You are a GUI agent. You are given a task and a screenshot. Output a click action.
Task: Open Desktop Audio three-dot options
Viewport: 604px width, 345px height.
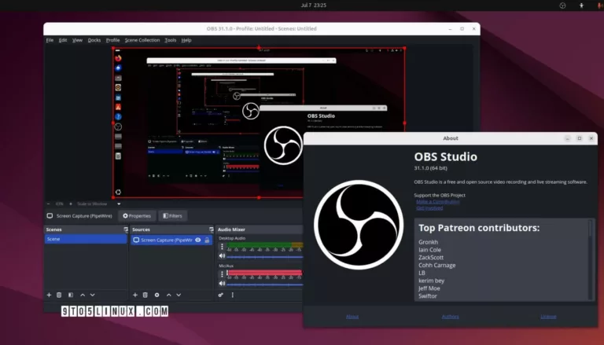tap(222, 247)
